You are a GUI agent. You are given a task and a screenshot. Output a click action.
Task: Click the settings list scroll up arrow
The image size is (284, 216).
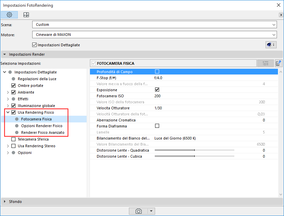tap(281, 72)
